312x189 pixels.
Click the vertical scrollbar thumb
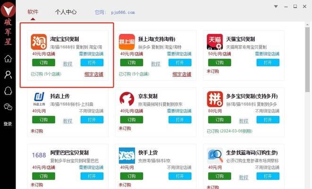pyautogui.click(x=307, y=60)
